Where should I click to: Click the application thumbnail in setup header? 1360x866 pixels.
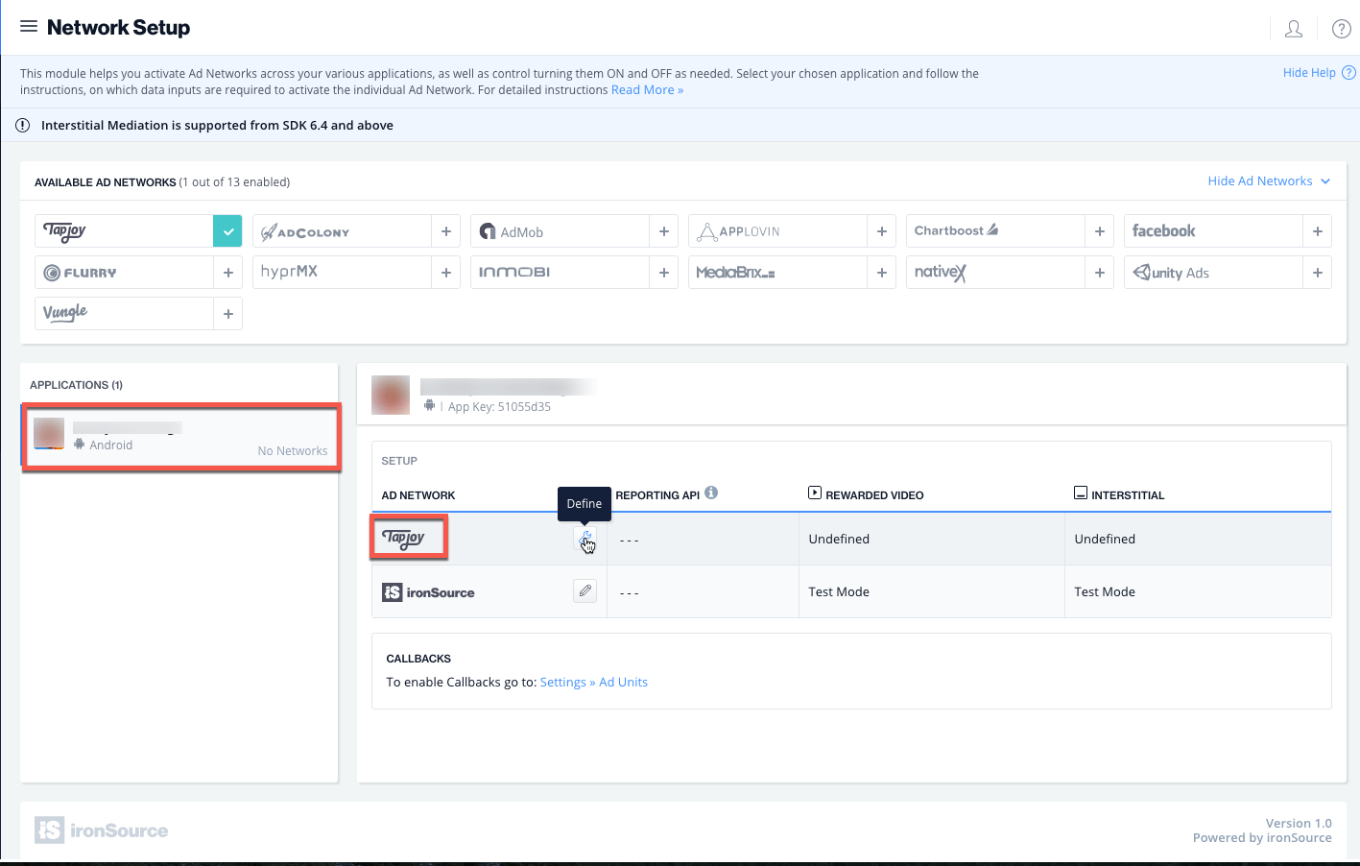(x=391, y=395)
